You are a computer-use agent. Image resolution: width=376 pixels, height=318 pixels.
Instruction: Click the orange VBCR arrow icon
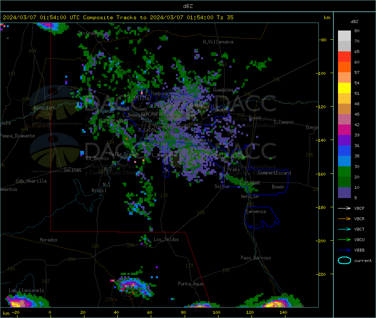[x=344, y=219]
